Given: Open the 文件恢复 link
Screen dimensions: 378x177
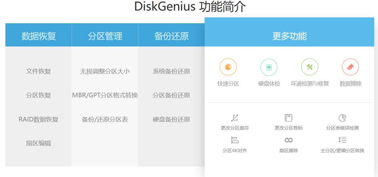Looking at the screenshot, I should [x=38, y=71].
